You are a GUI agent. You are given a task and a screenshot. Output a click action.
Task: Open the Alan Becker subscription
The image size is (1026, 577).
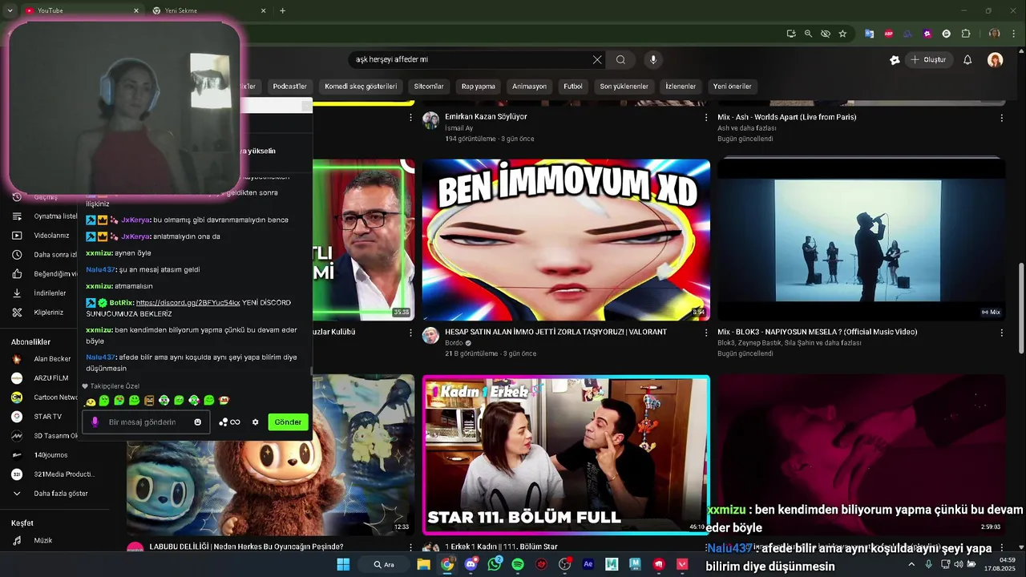[52, 359]
